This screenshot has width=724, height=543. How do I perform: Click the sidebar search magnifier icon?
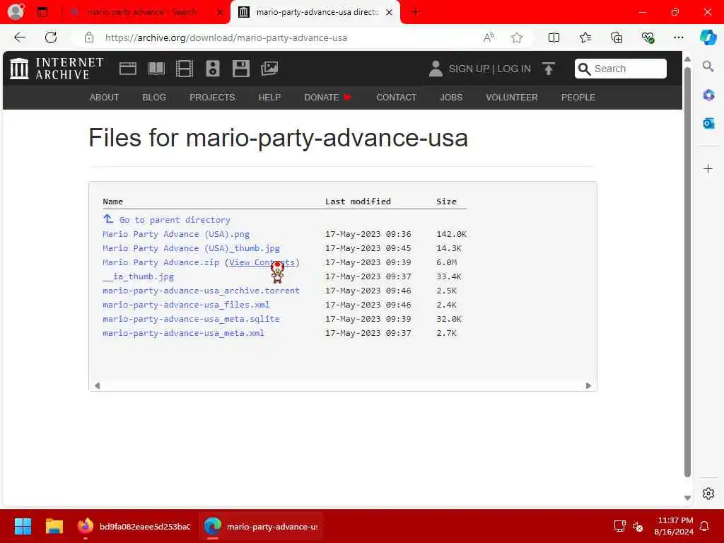708,66
